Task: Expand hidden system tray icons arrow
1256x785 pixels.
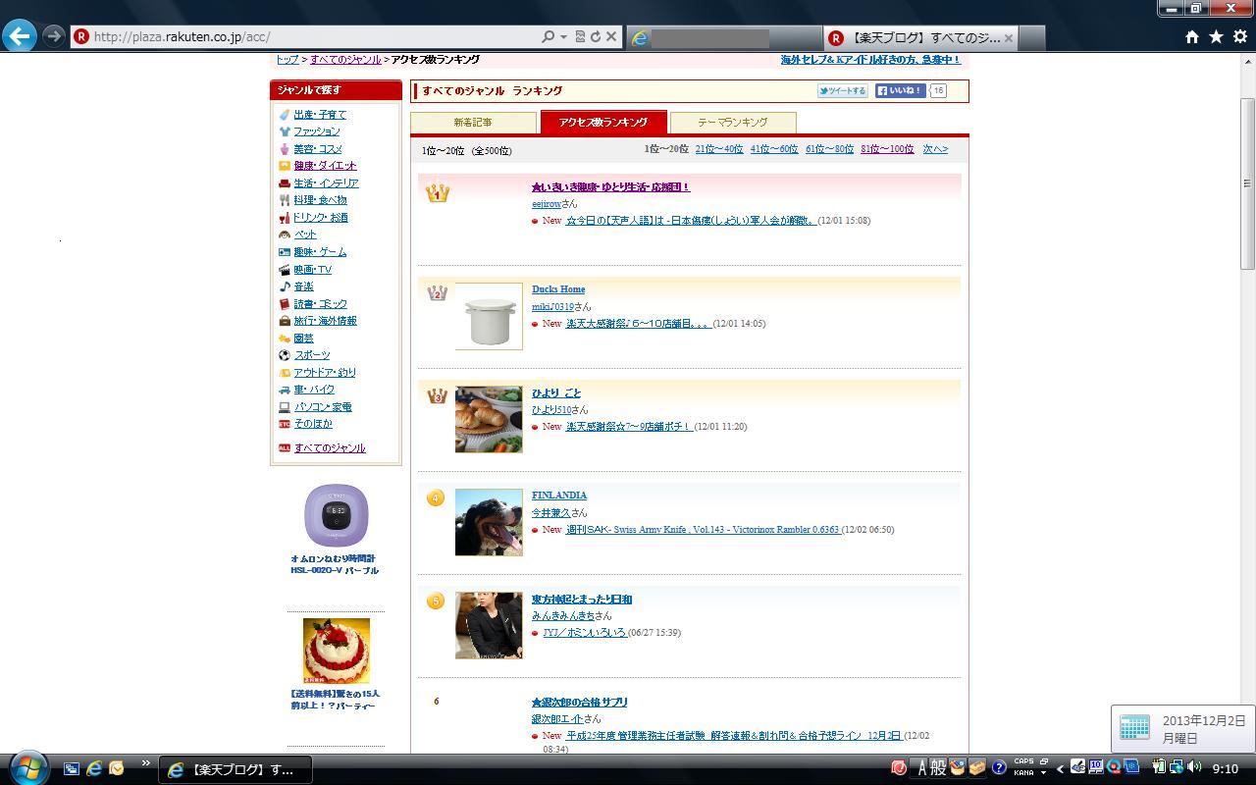Action: pyautogui.click(x=1060, y=768)
